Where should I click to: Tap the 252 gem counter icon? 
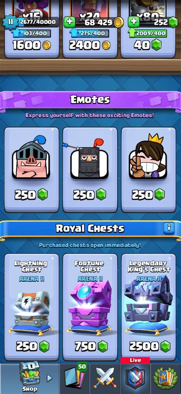click(173, 23)
